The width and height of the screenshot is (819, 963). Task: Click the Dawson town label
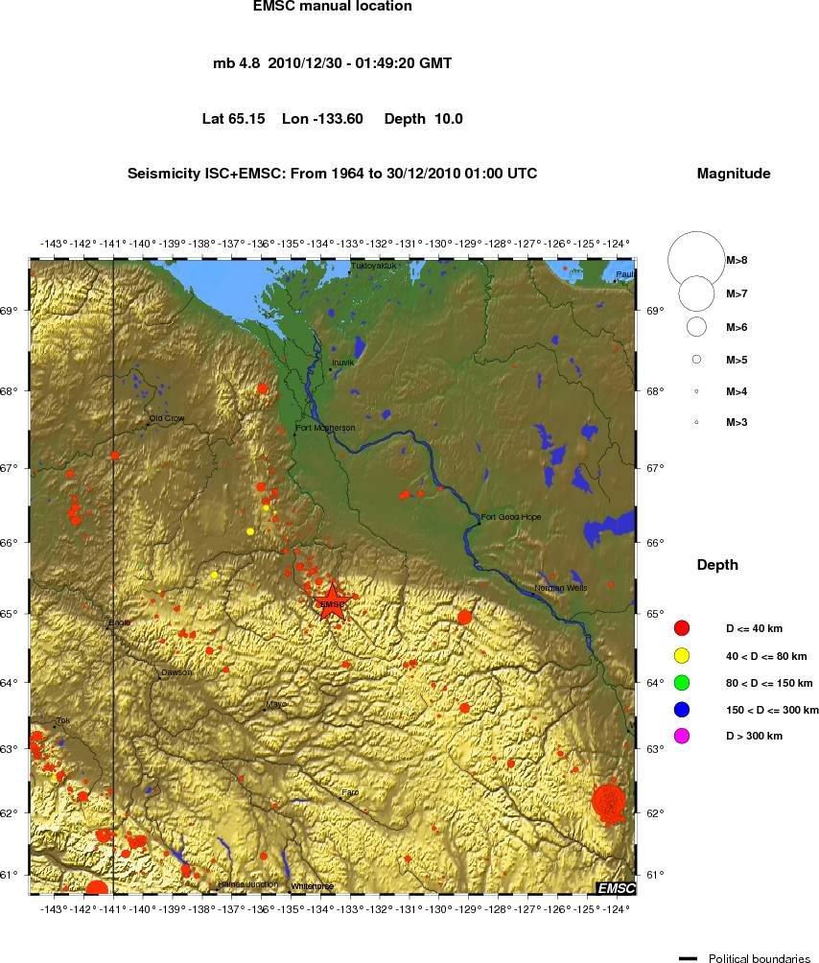pos(176,672)
